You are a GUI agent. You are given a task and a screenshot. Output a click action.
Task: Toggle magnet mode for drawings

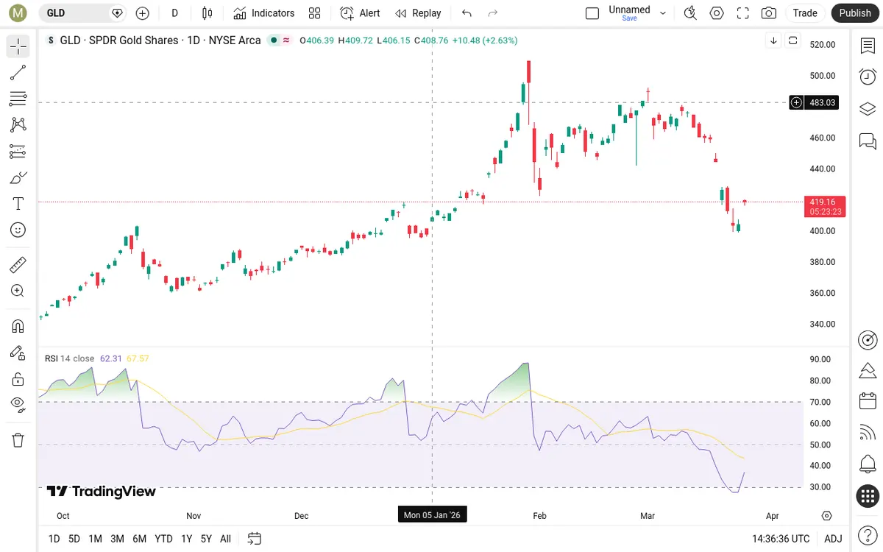tap(18, 325)
